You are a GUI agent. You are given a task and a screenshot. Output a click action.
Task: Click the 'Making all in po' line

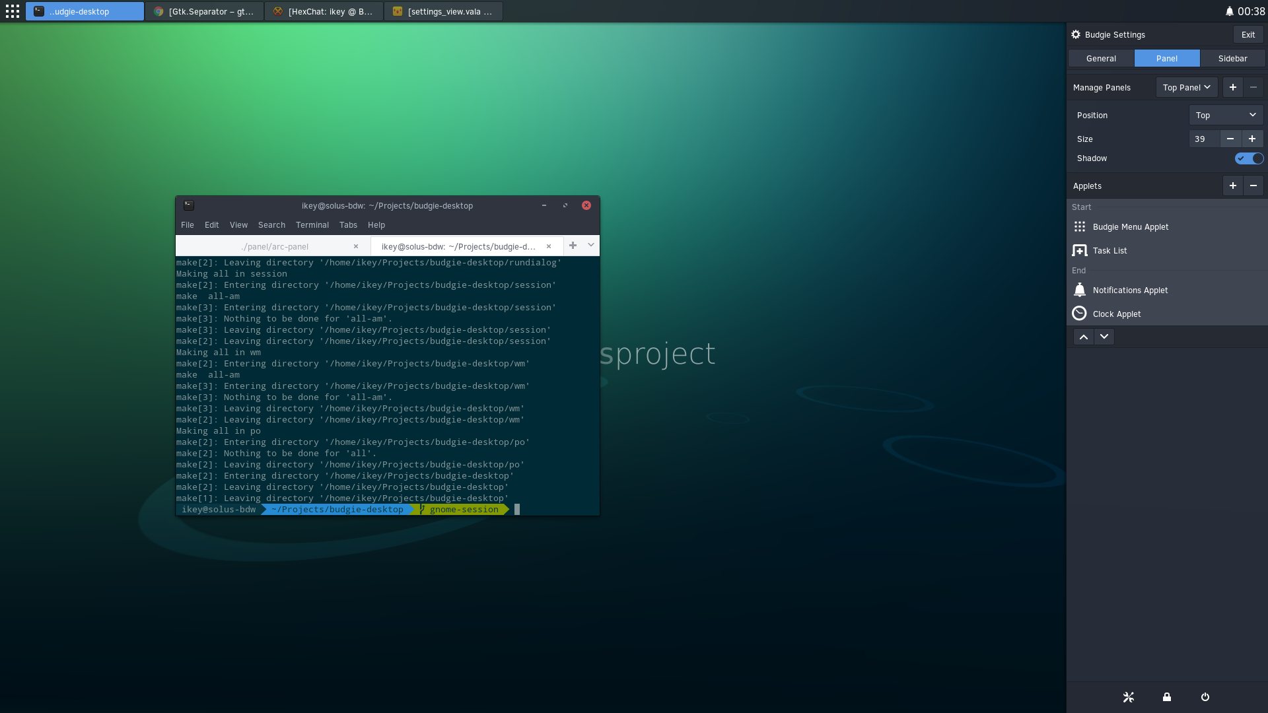(x=219, y=431)
